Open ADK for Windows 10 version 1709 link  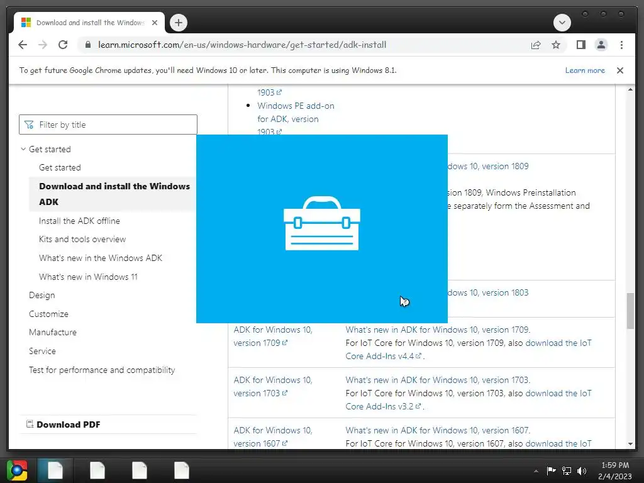[273, 336]
